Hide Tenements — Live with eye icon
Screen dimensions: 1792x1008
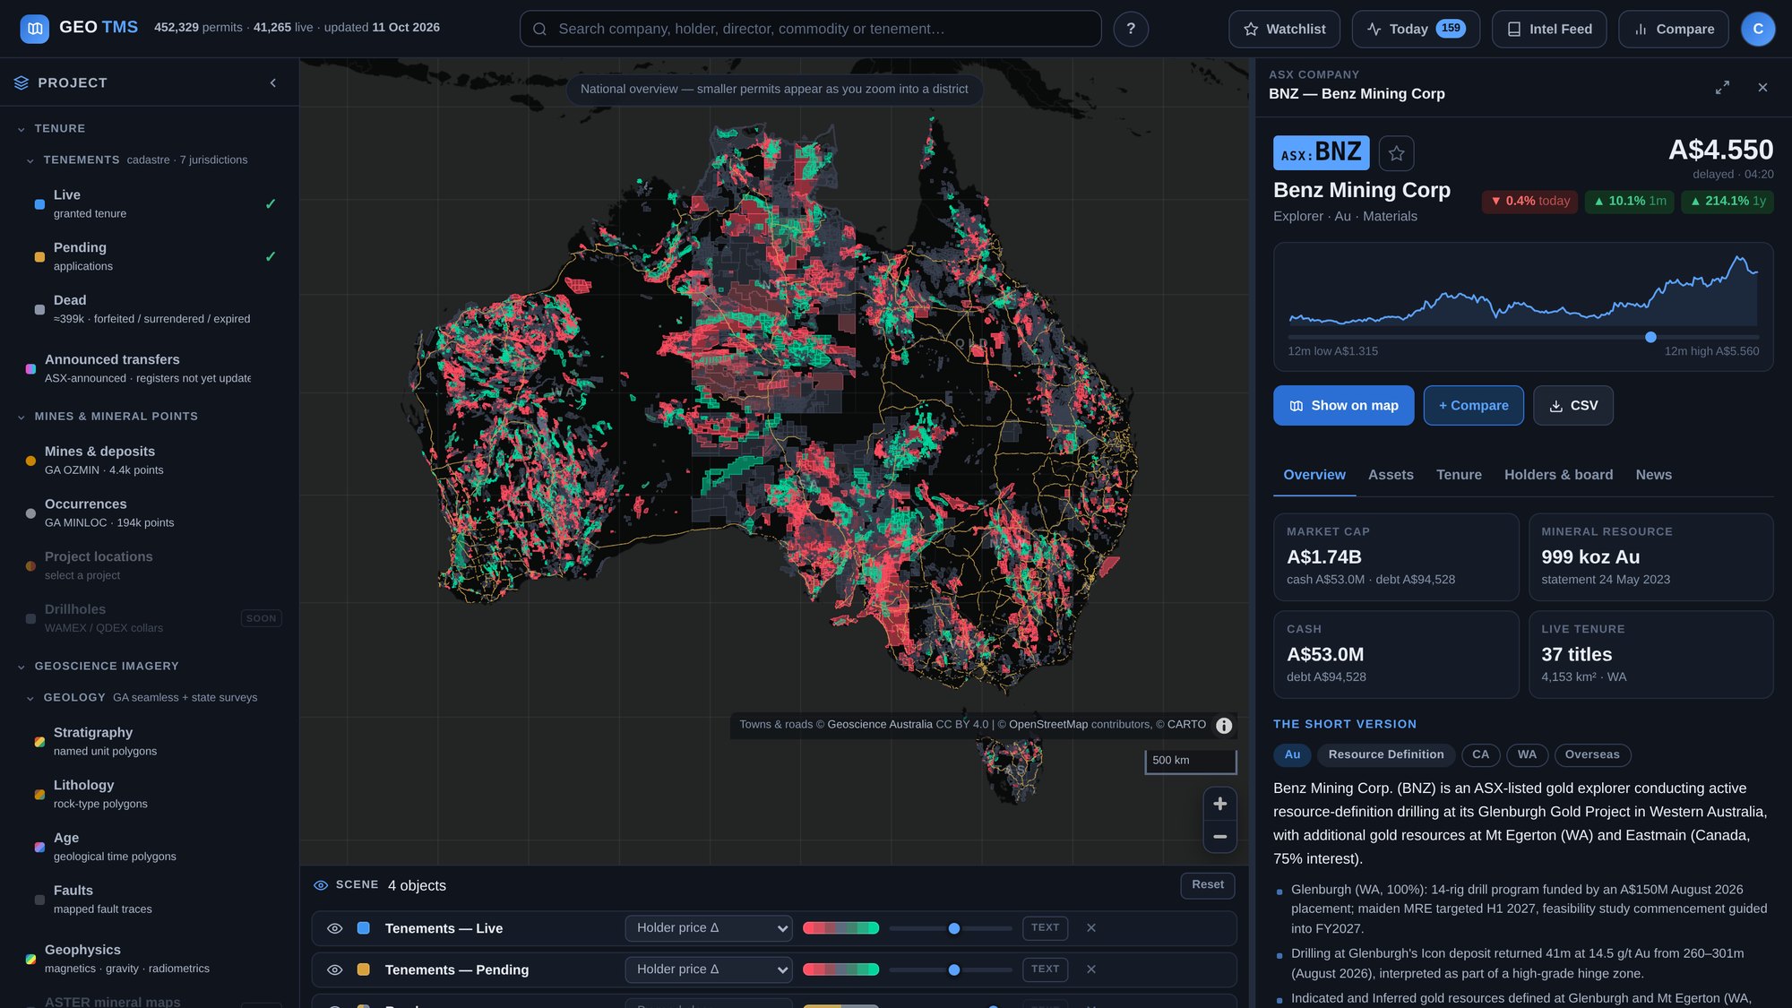(x=335, y=928)
